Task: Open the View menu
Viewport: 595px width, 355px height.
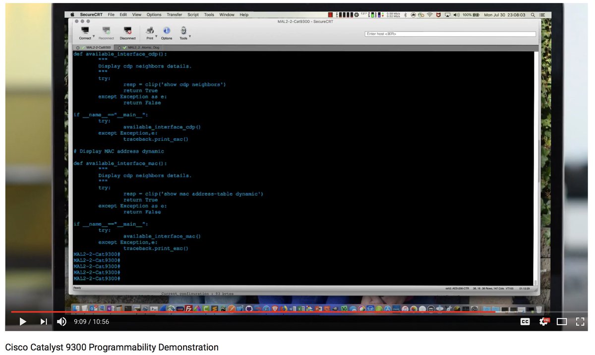Action: pyautogui.click(x=137, y=15)
